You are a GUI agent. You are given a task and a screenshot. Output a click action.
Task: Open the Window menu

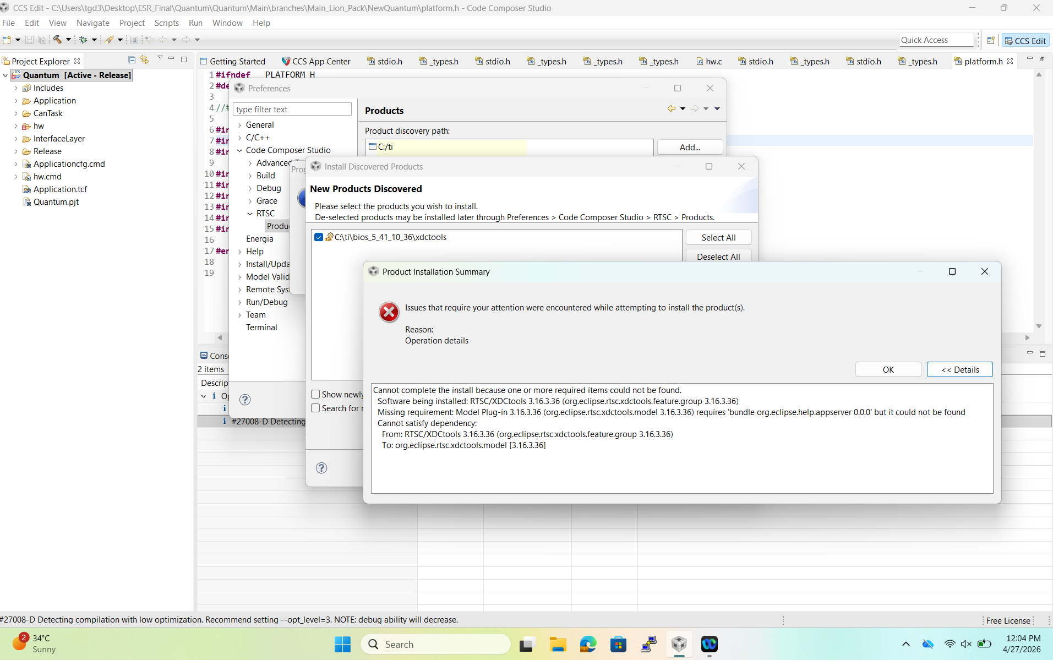(227, 23)
